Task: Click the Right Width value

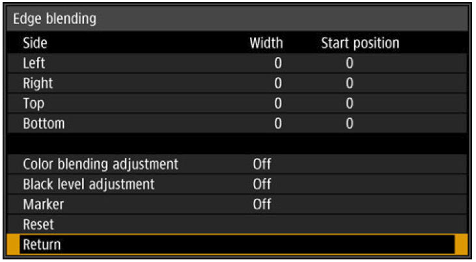Action: pos(278,84)
